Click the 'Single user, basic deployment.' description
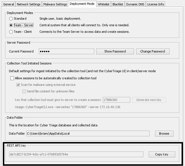The image size is (185, 166). click(60, 19)
